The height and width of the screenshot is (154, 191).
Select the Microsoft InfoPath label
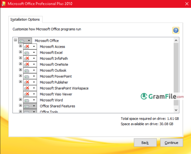pyautogui.click(x=54, y=58)
